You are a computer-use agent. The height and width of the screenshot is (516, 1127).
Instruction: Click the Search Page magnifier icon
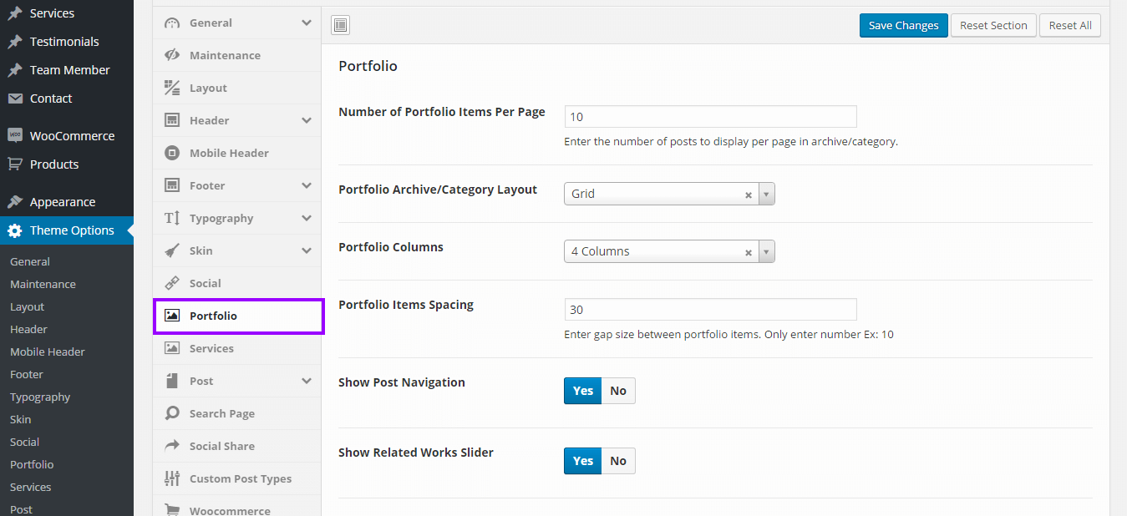pos(172,413)
